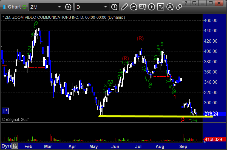Click the blue P marker button
Image resolution: width=227 pixels, height=150 pixels.
pyautogui.click(x=5, y=111)
